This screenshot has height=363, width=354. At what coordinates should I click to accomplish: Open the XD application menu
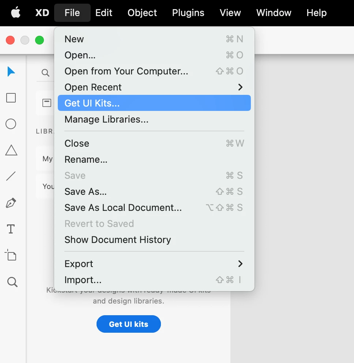click(x=42, y=13)
